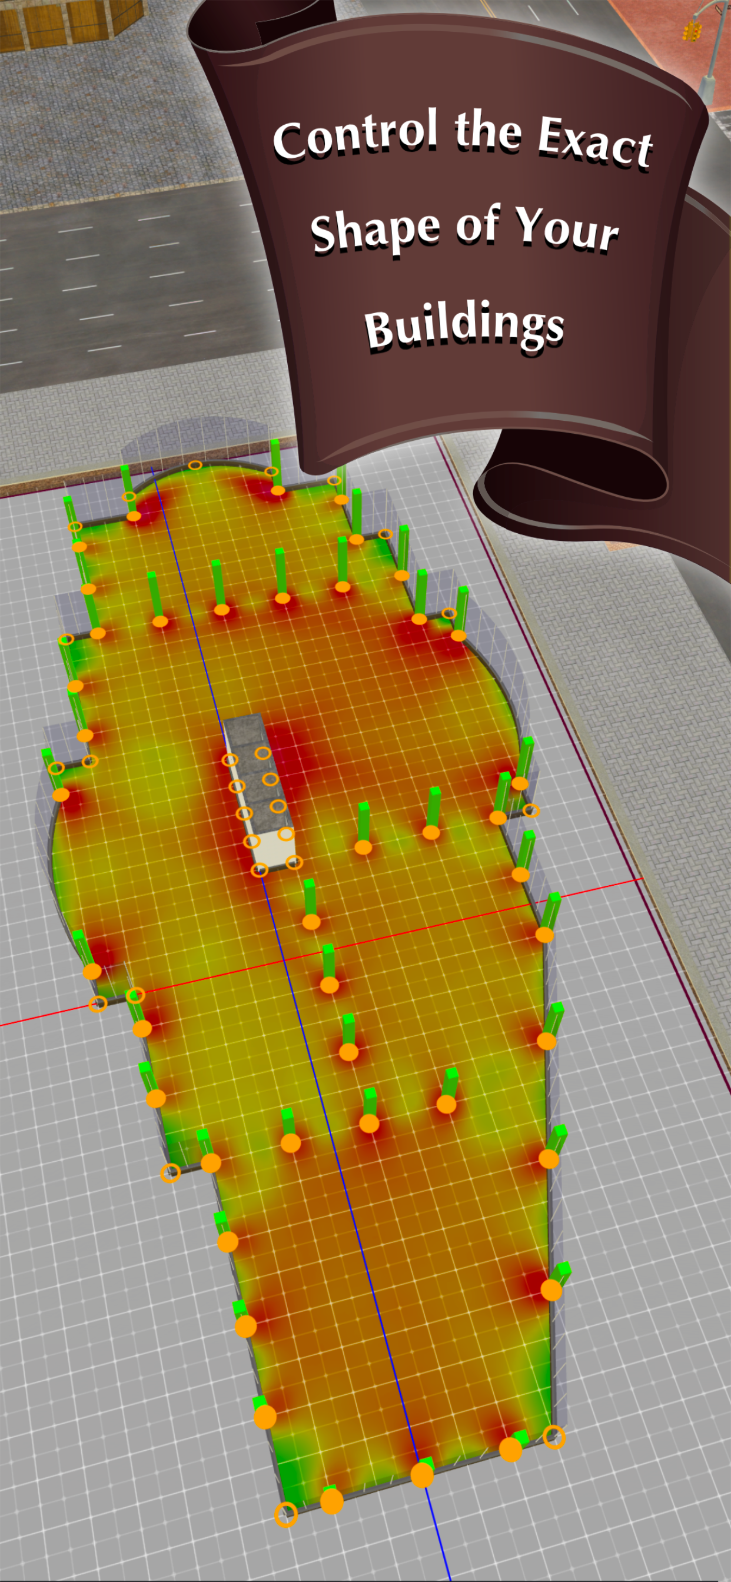Select the gray concrete core block inside the floor
Viewport: 731px width, 1582px height.
258,792
